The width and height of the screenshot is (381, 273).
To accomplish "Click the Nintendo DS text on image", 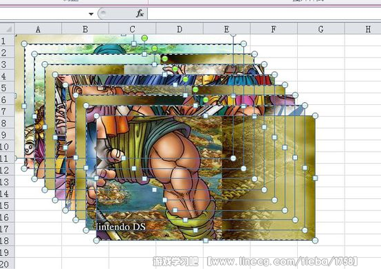I will tap(121, 227).
